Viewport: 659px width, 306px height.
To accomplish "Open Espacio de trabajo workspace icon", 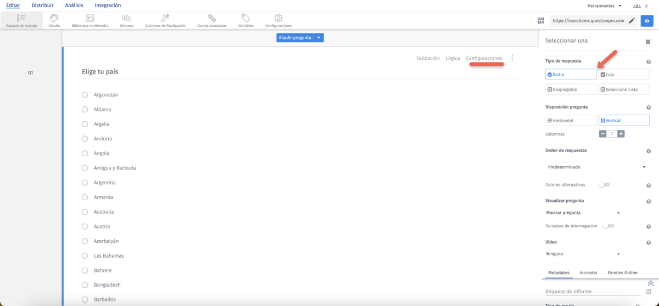I will click(x=21, y=18).
